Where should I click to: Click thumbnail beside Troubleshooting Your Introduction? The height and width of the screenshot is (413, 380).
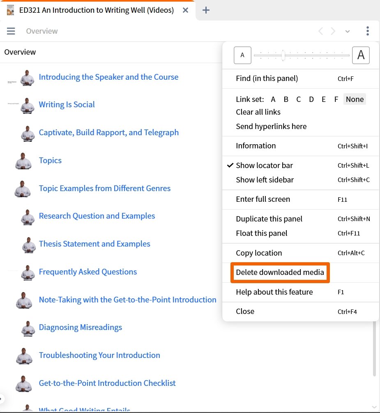pyautogui.click(x=24, y=356)
